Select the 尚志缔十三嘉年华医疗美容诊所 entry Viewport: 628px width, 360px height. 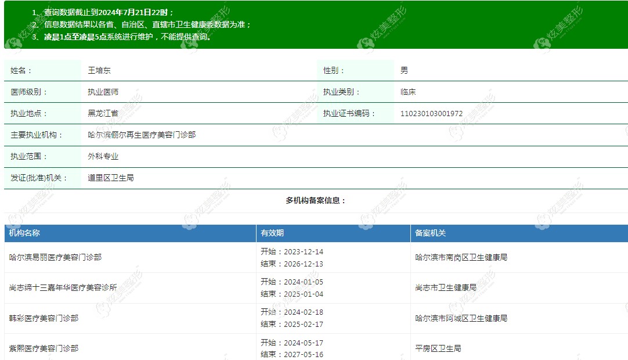coord(63,288)
